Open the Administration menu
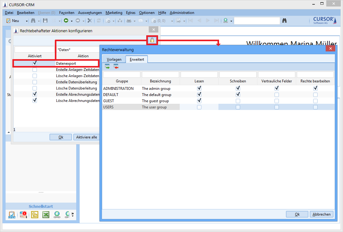Viewport: 343px width, 232px height. click(x=182, y=13)
